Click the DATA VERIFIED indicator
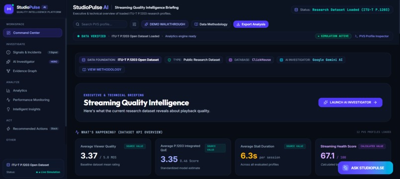Viewport: 400px width, 179px height. (92, 37)
